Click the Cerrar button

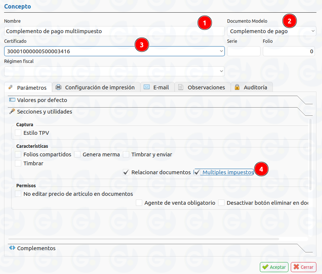tap(303, 267)
